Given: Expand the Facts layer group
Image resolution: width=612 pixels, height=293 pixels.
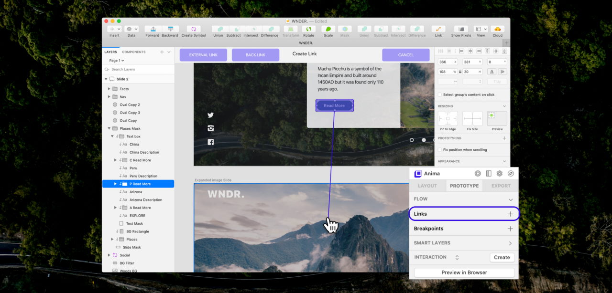Looking at the screenshot, I should [x=109, y=88].
